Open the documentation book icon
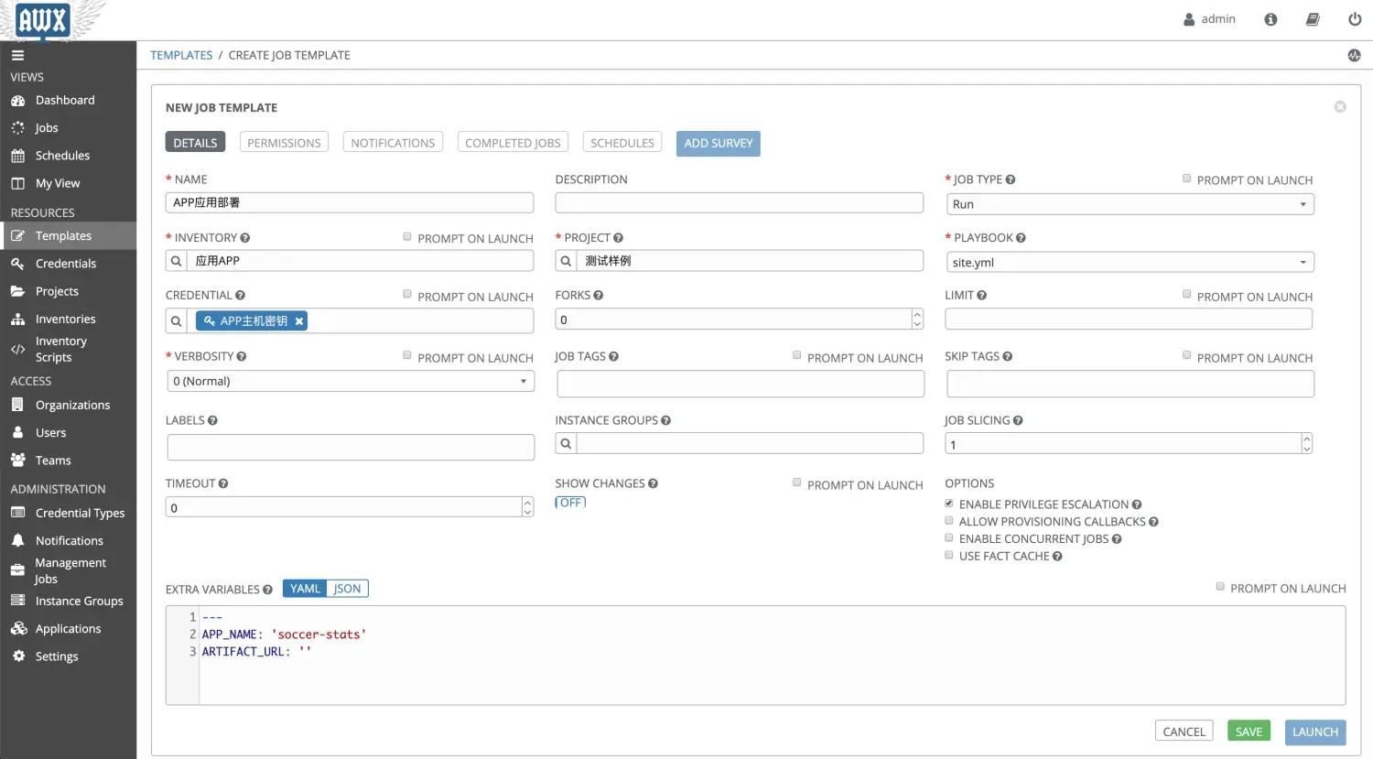This screenshot has width=1373, height=759. [1312, 19]
